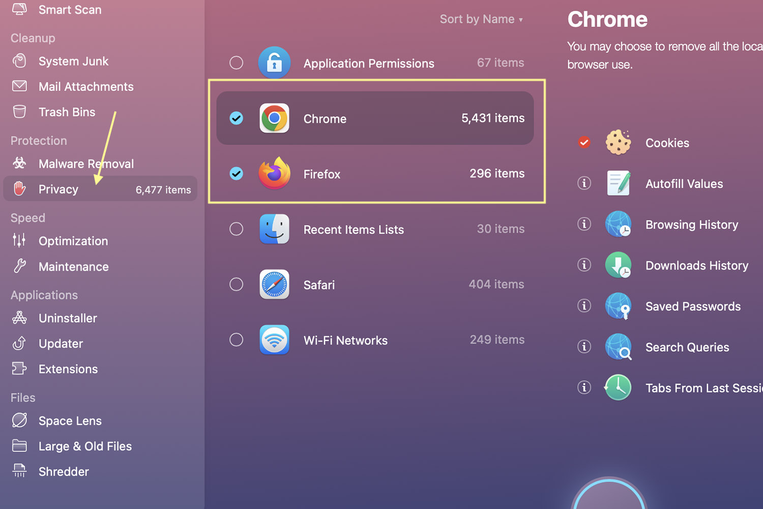This screenshot has width=763, height=509.
Task: Click the Downloads History arrow icon
Action: coord(618,265)
